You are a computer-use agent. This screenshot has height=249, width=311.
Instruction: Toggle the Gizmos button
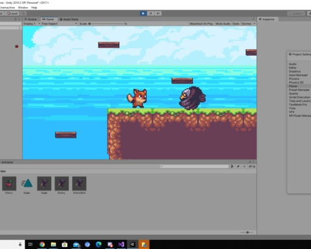pos(246,23)
